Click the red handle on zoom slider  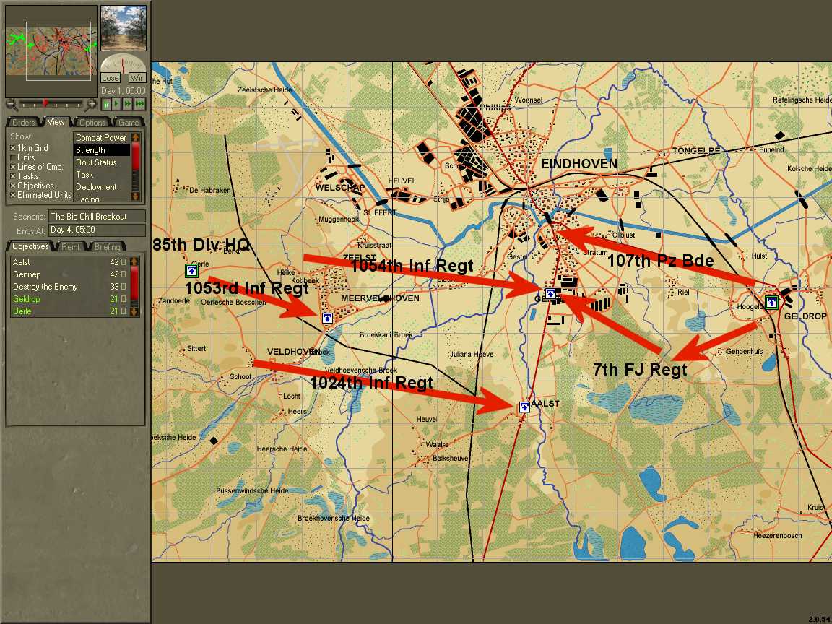pos(45,103)
